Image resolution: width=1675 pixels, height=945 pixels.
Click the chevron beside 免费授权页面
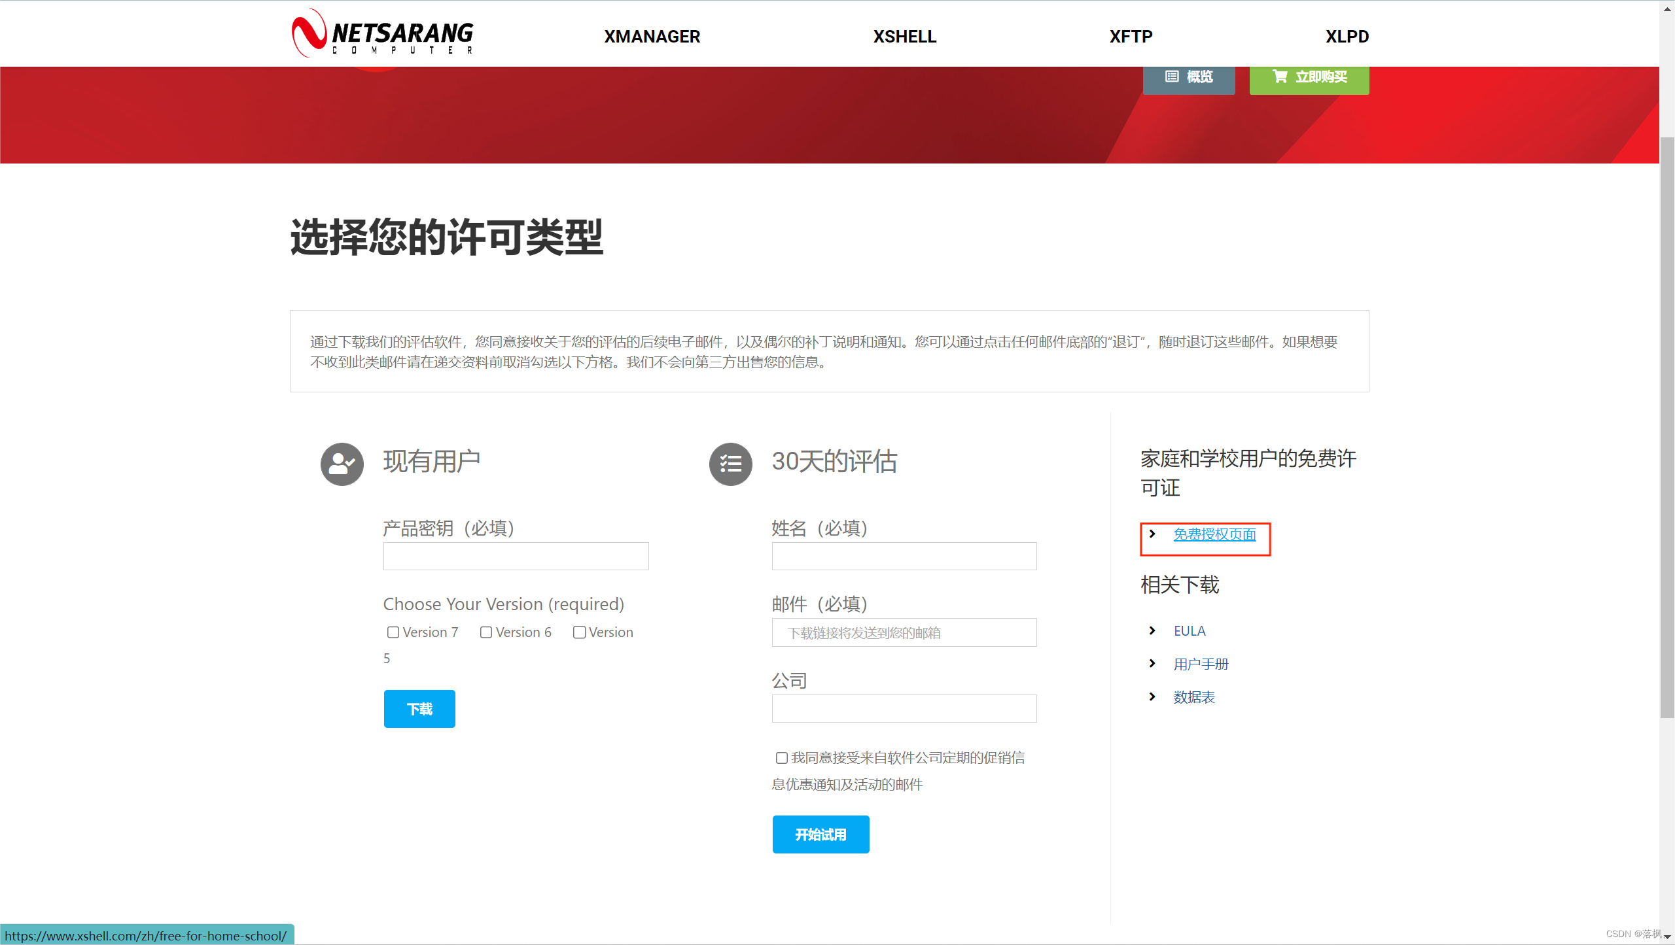[1152, 534]
